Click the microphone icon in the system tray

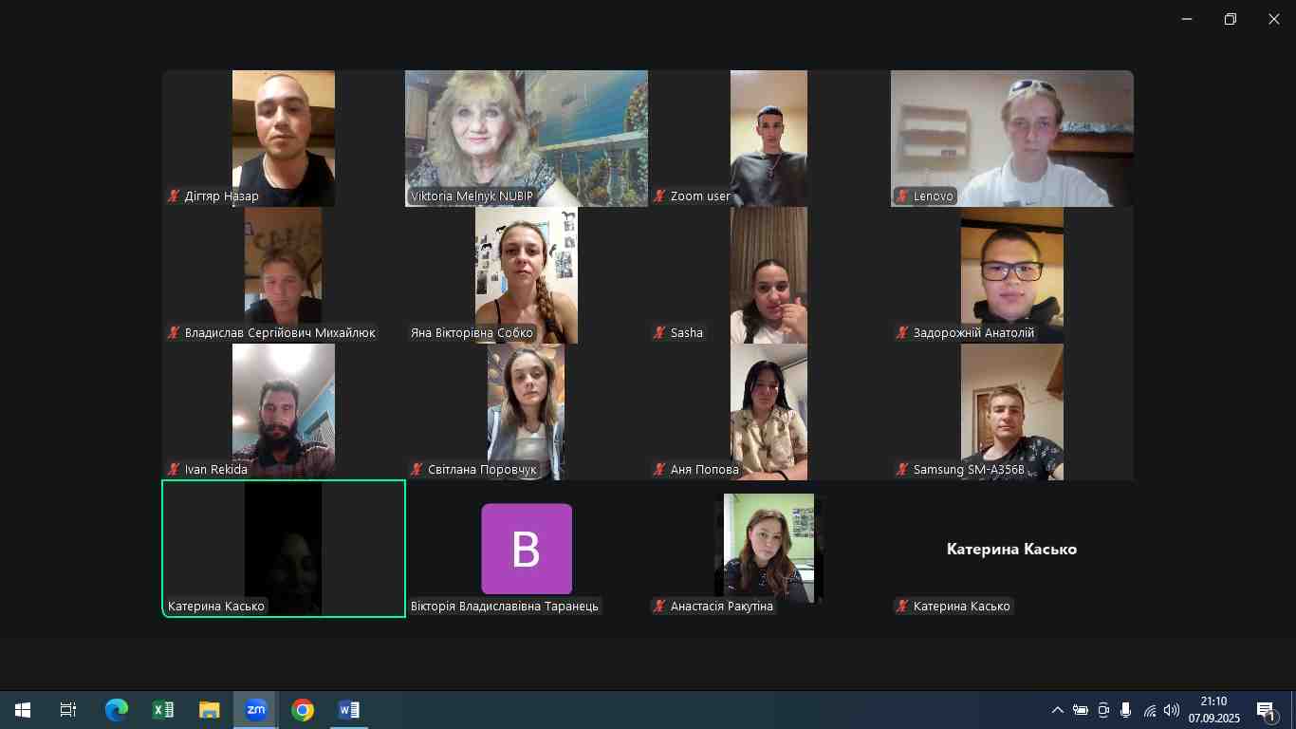1126,710
